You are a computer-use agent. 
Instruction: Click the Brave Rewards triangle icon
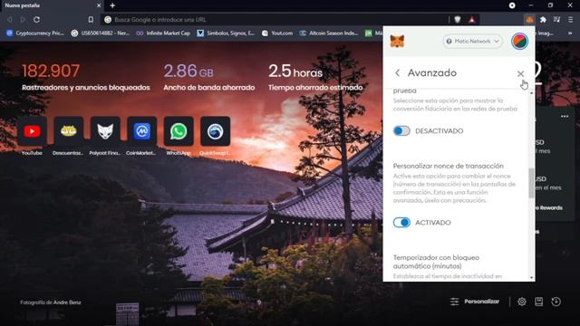pyautogui.click(x=471, y=20)
